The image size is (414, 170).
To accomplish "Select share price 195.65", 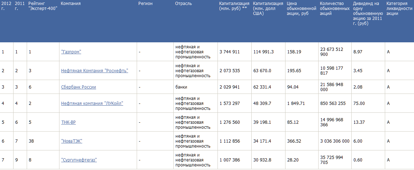I will [x=294, y=71].
